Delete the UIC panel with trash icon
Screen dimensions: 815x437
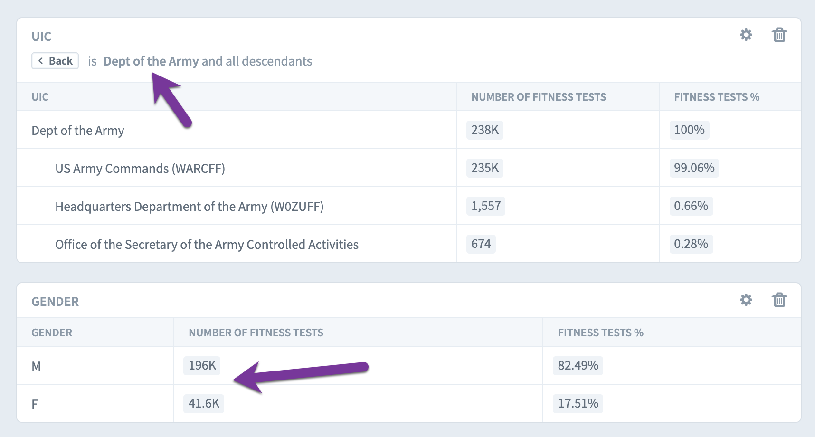(779, 35)
